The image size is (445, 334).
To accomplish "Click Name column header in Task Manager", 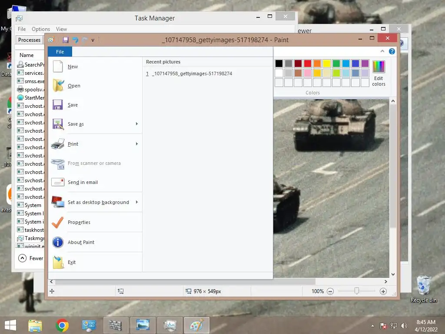I will tap(27, 55).
